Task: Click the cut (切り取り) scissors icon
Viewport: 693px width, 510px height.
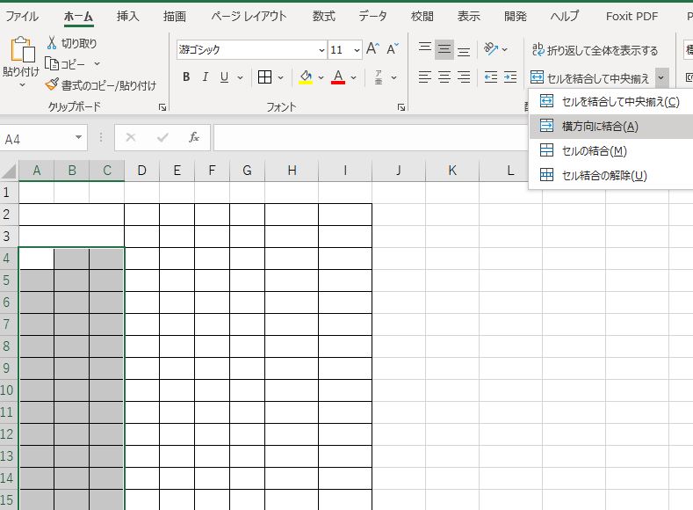Action: click(x=52, y=43)
